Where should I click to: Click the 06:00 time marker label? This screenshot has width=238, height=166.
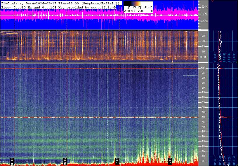(x=12, y=161)
